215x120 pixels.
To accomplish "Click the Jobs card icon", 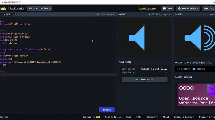I will [164, 8].
